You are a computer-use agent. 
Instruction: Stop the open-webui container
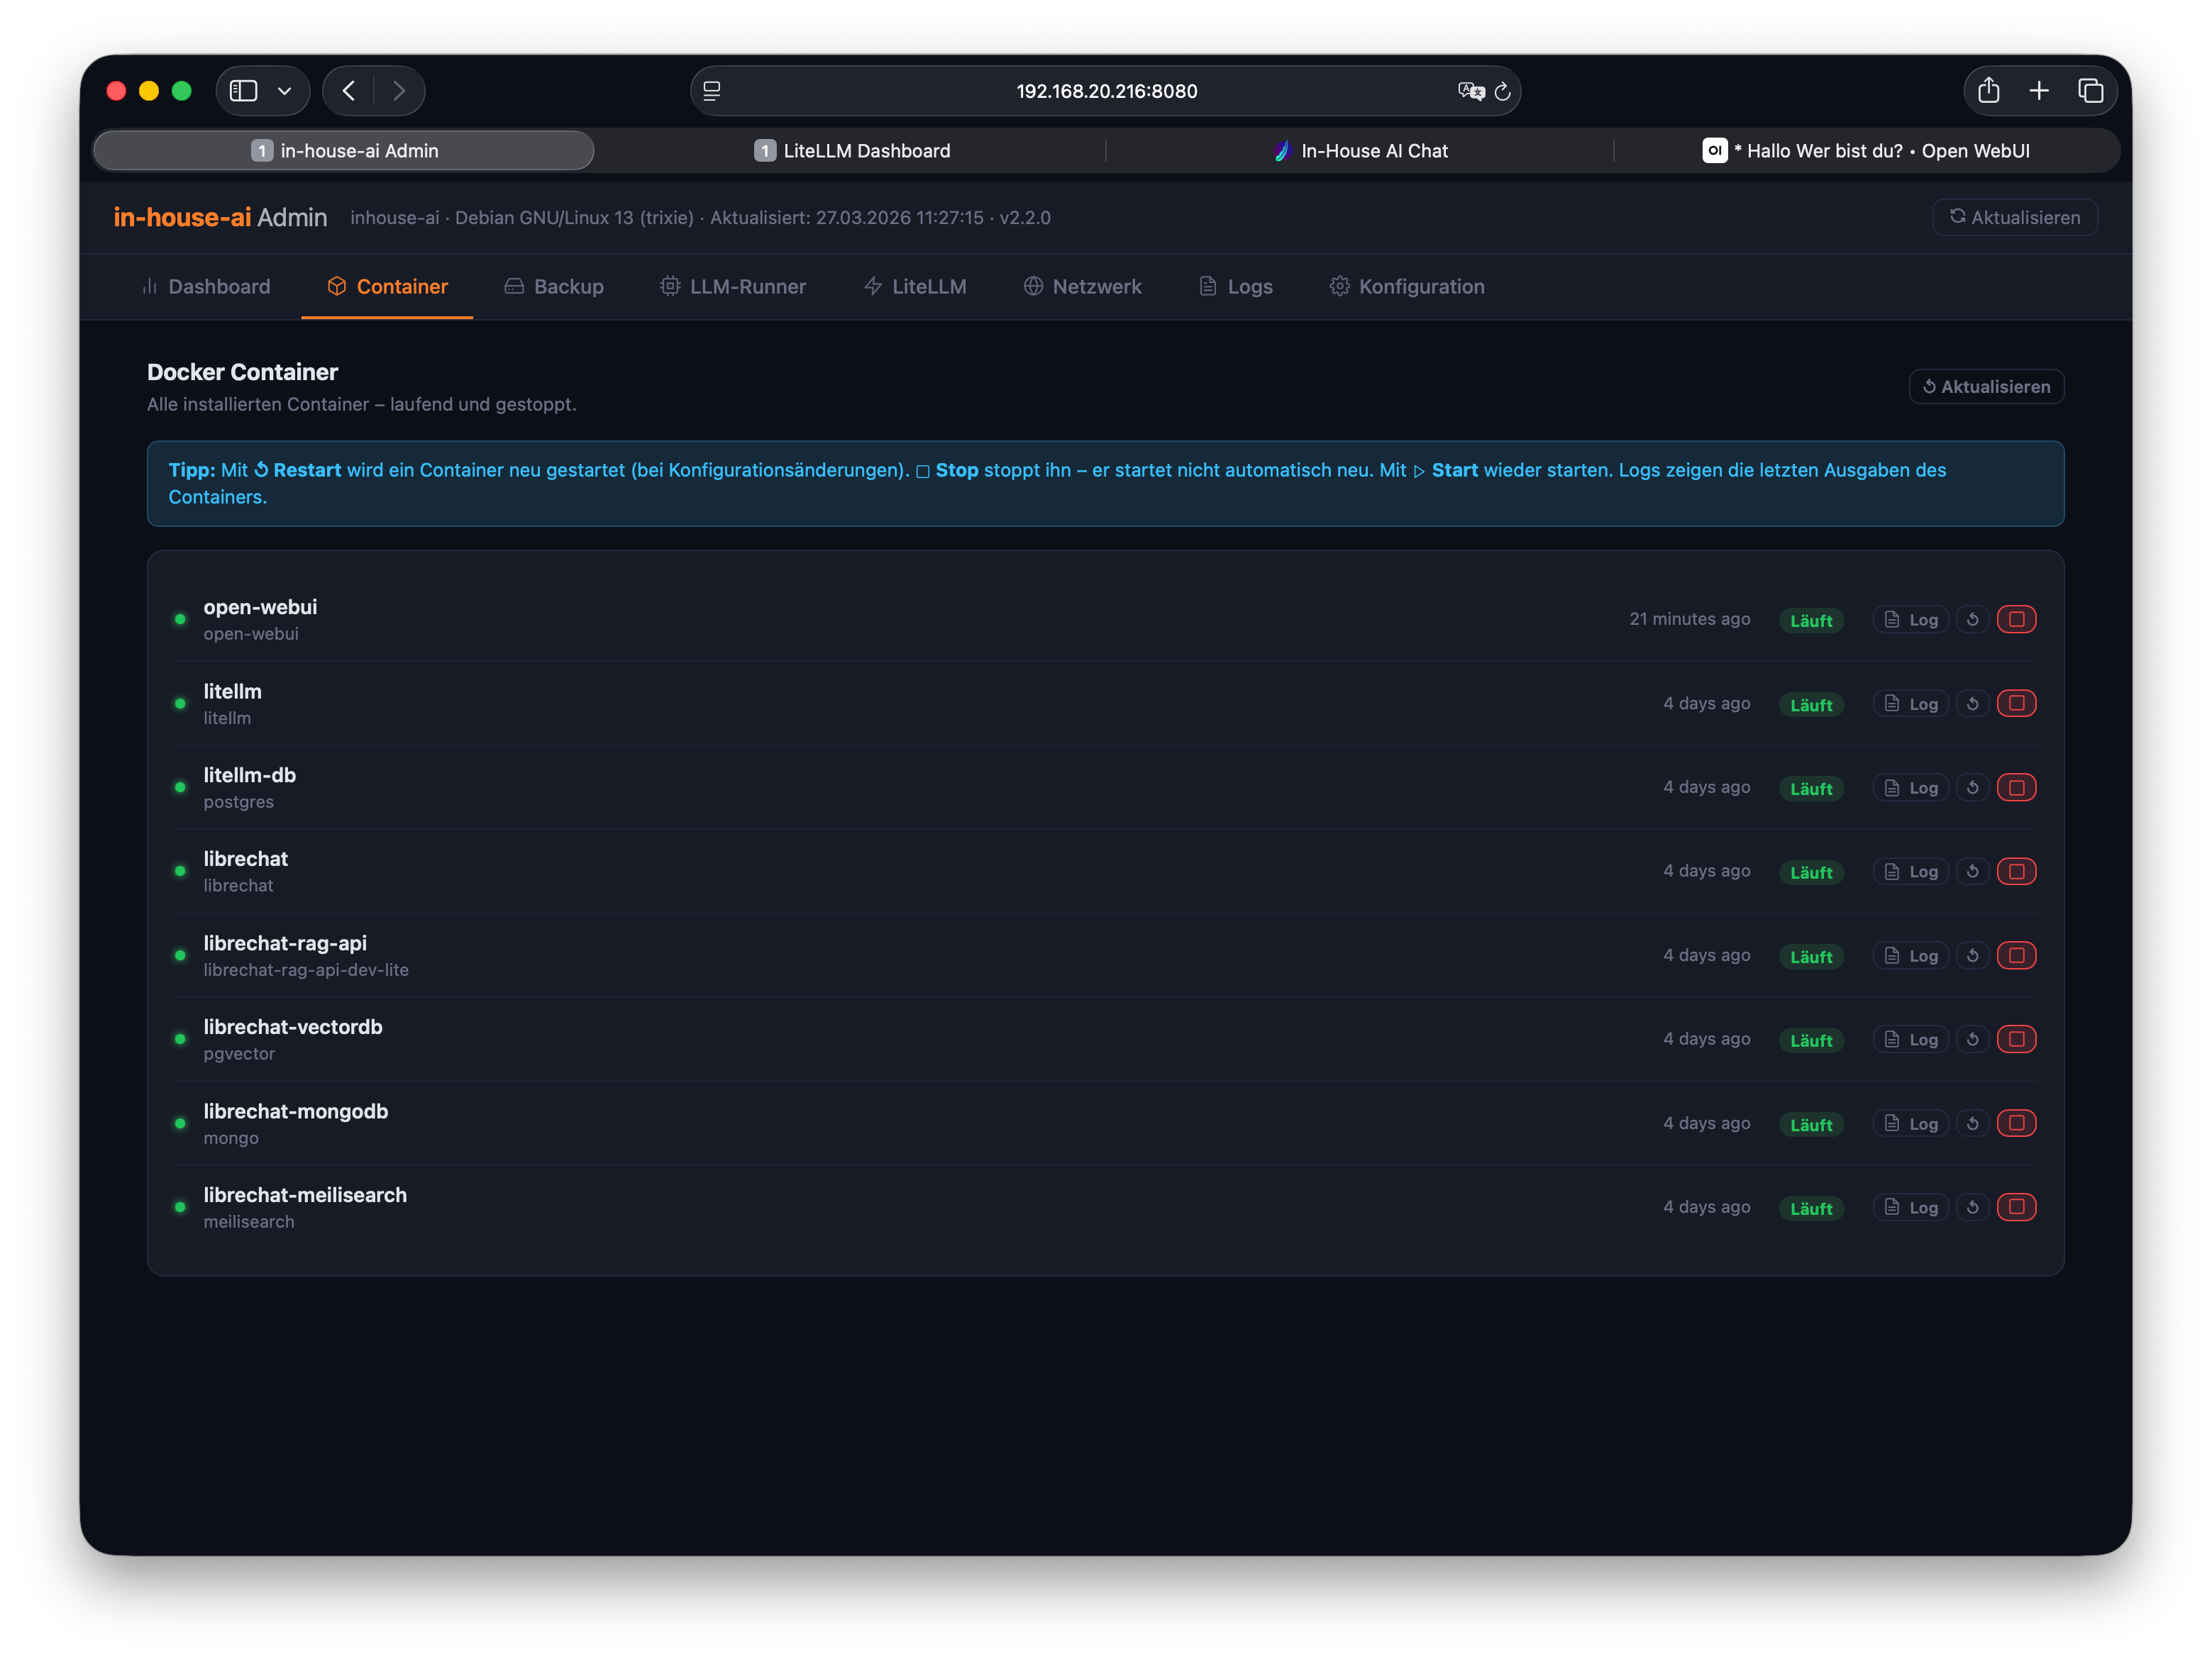2016,619
